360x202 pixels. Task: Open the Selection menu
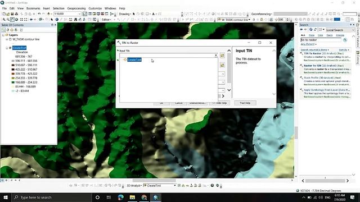point(58,8)
